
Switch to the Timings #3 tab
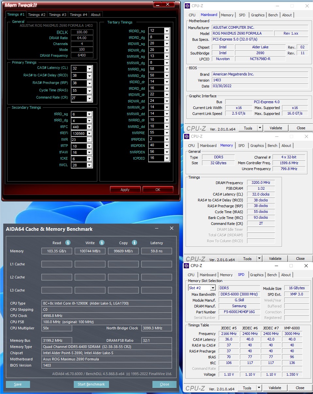point(57,15)
